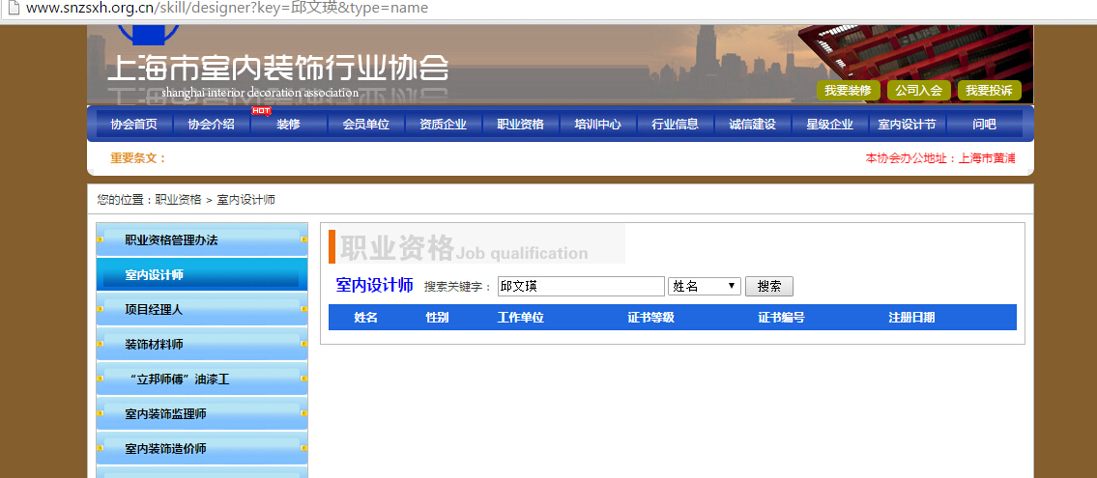Image resolution: width=1097 pixels, height=478 pixels.
Task: Select the 会员单位 navigation item
Action: coord(365,125)
